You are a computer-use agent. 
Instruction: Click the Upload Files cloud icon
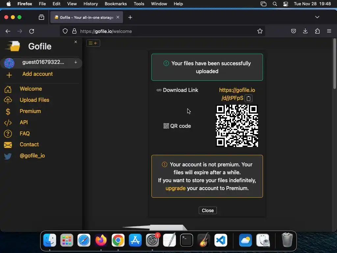click(x=8, y=100)
